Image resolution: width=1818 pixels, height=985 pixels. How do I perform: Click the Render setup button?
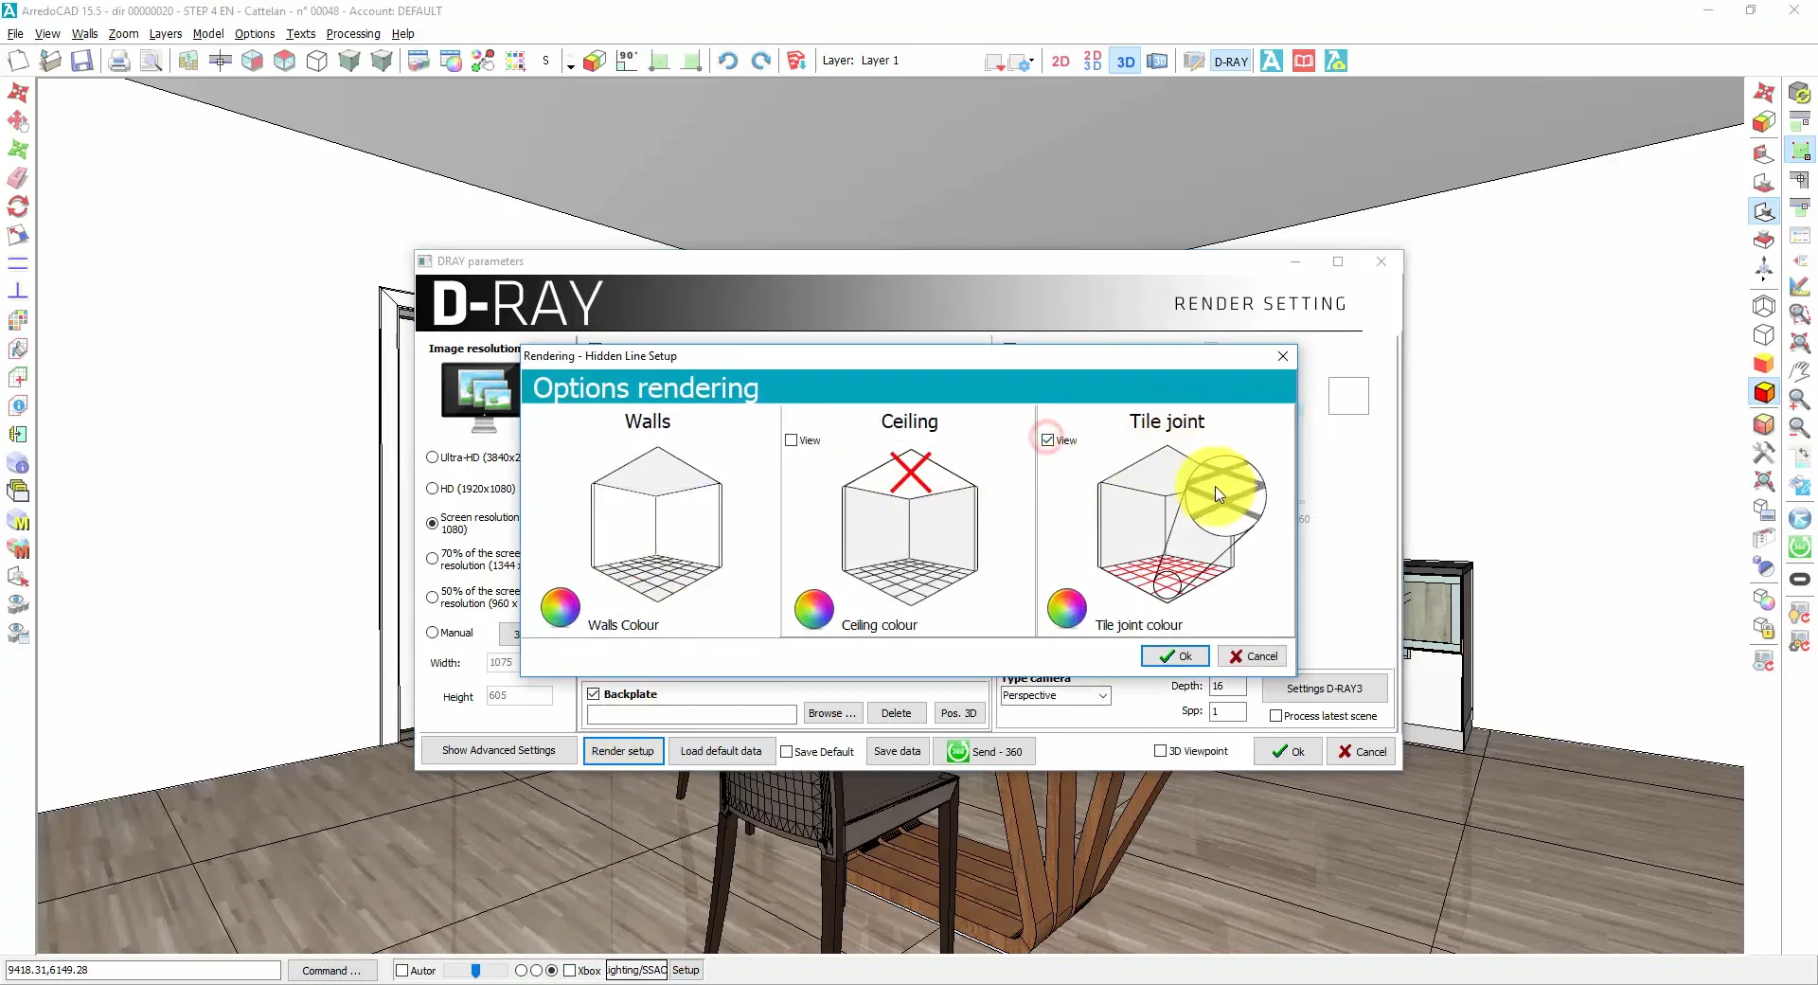623,751
